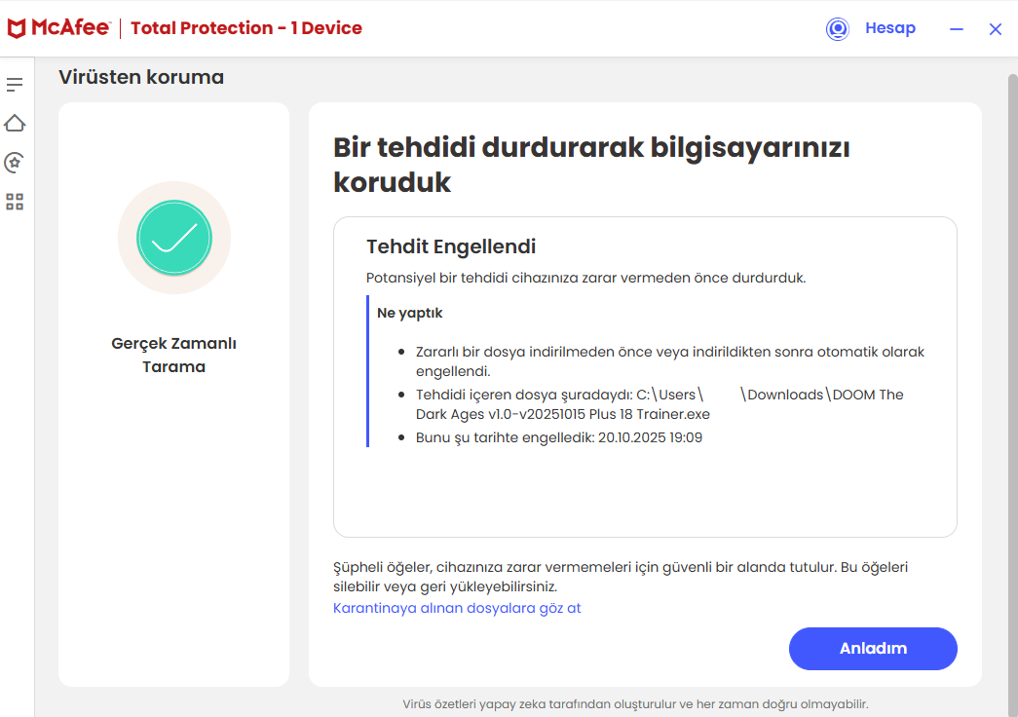The image size is (1018, 717).
Task: Click the 'Total Protection - 1 Device' title
Action: coord(246,28)
